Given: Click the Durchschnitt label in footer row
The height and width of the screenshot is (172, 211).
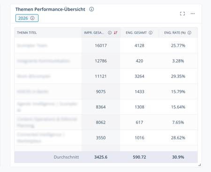Looking at the screenshot, I should [66, 157].
